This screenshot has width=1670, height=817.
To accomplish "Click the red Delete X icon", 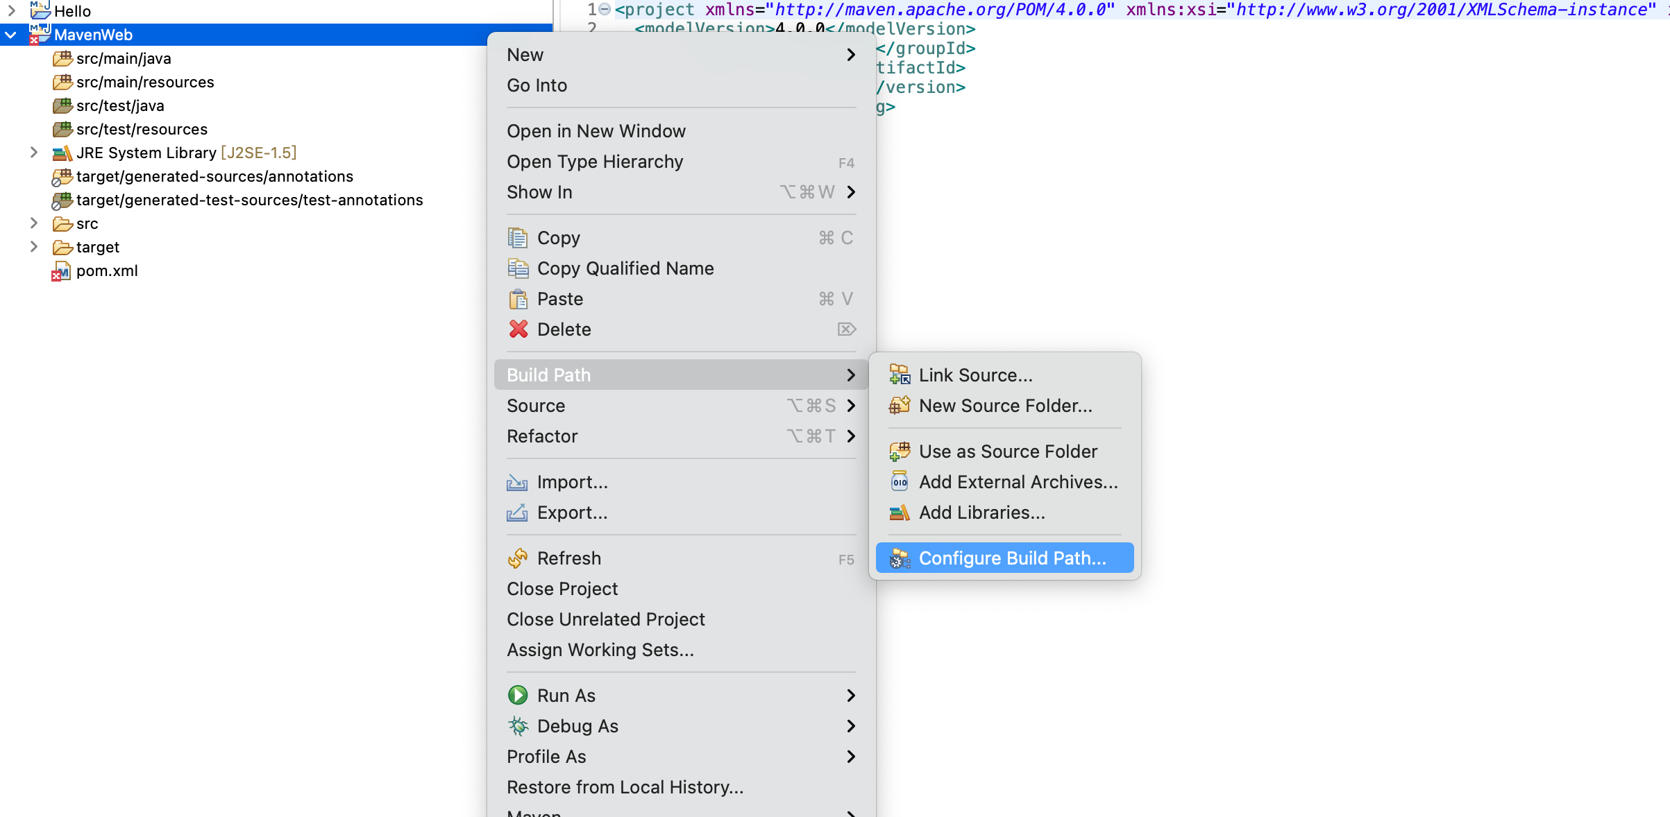I will 518,329.
